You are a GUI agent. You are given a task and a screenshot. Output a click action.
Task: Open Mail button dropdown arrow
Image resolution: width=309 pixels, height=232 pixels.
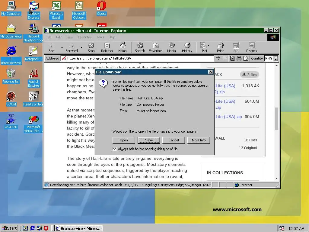209,46
